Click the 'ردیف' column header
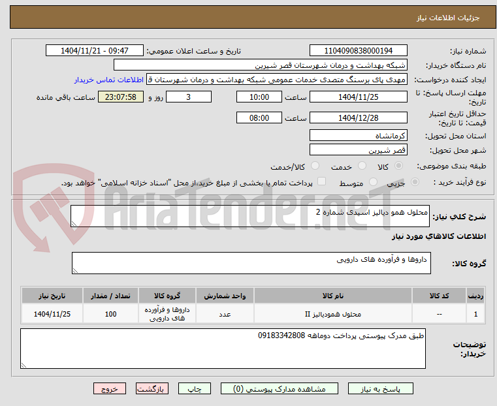Image resolution: width=497 pixels, height=406 pixels. [475, 296]
